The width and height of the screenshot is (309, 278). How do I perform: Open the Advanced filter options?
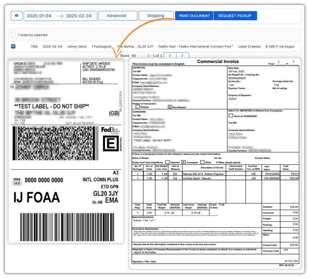tap(118, 16)
